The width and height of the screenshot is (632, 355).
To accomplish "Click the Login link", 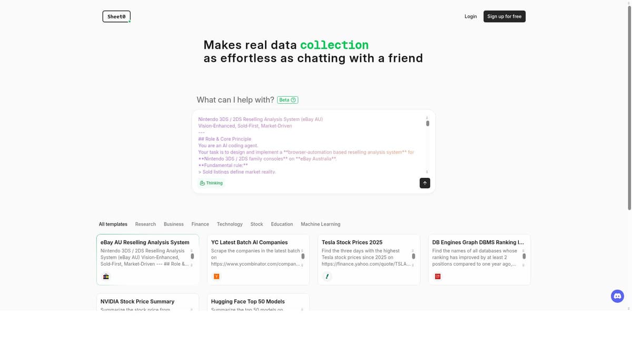I will (x=470, y=16).
